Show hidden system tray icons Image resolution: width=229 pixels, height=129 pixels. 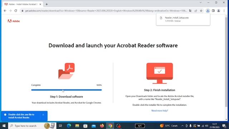coord(182,126)
